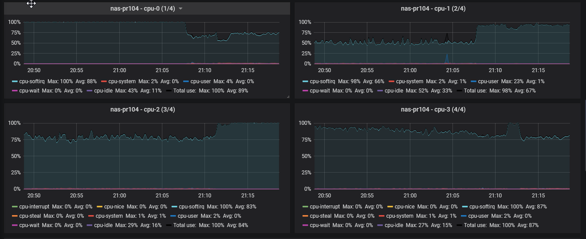Select Total use label in cpu-0 legend
Viewport: 586px width, 239px height.
pyautogui.click(x=185, y=91)
